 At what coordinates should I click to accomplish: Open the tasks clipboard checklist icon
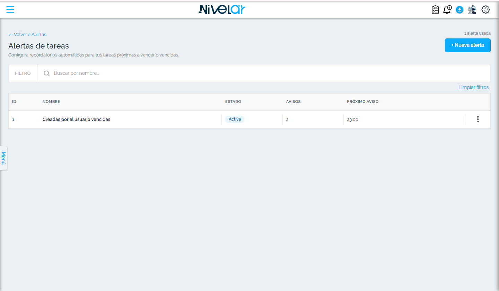435,10
